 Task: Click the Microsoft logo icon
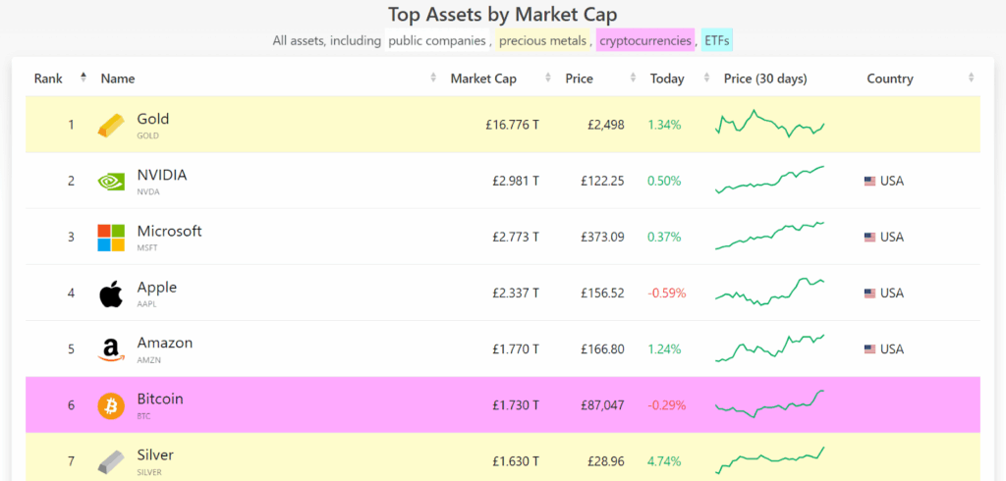pyautogui.click(x=111, y=238)
